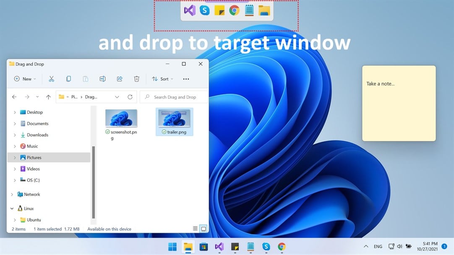
Task: Click the Rename icon in the toolbar
Action: 102,79
